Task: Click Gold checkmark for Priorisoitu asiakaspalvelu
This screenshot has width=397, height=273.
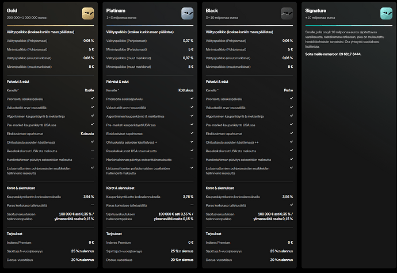Action: tap(93, 98)
